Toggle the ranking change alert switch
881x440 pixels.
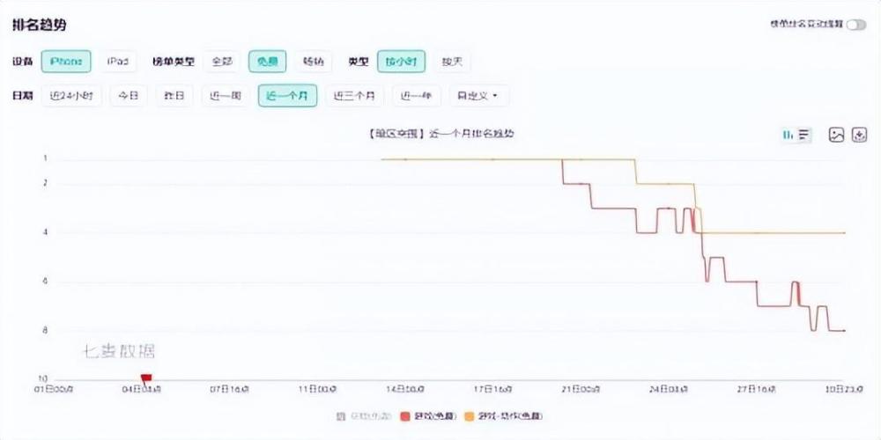click(x=855, y=25)
